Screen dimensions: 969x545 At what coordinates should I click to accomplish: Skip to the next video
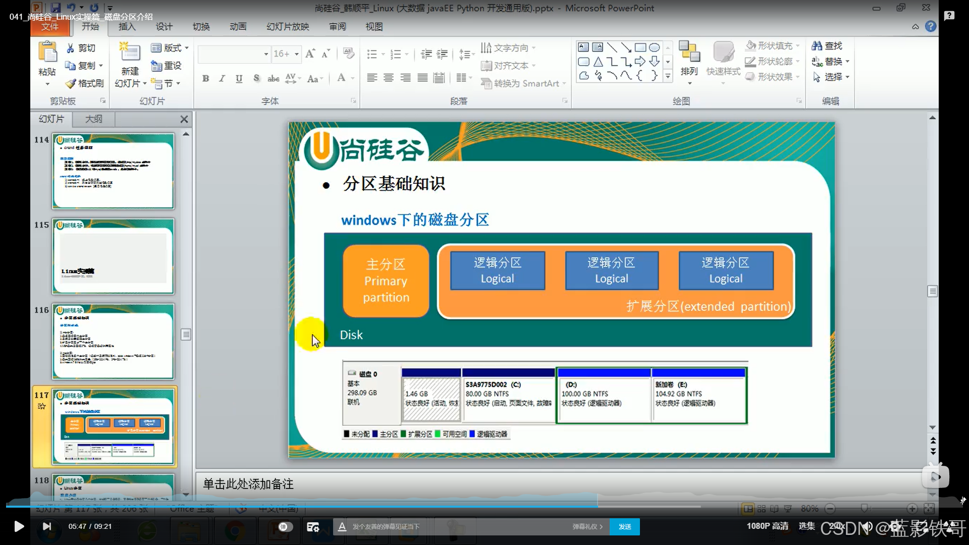47,527
